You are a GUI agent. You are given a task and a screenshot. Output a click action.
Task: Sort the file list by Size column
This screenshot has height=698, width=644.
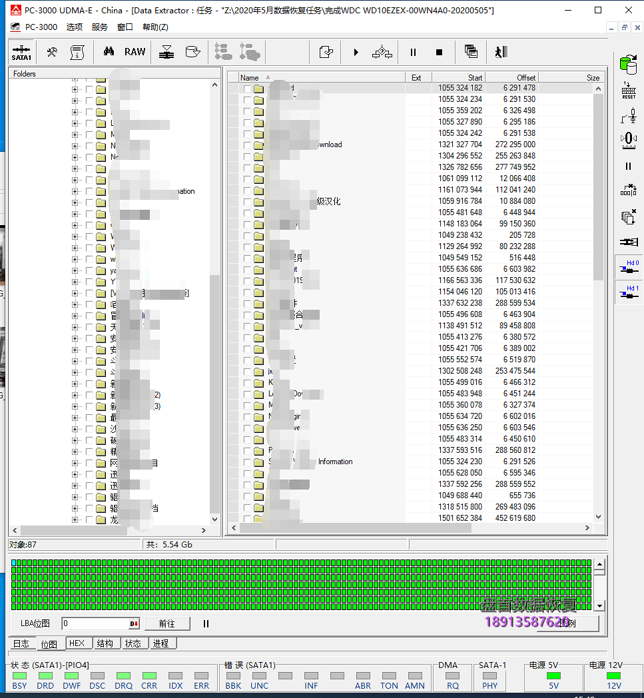[569, 77]
